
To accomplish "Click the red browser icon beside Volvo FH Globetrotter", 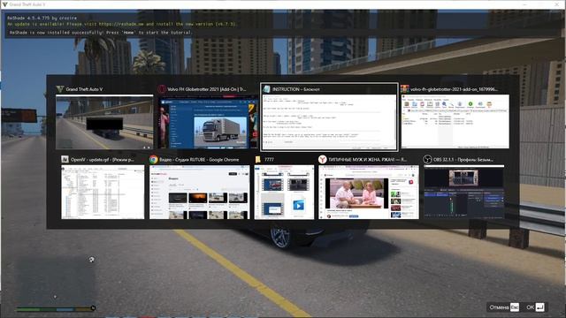I will [162, 89].
